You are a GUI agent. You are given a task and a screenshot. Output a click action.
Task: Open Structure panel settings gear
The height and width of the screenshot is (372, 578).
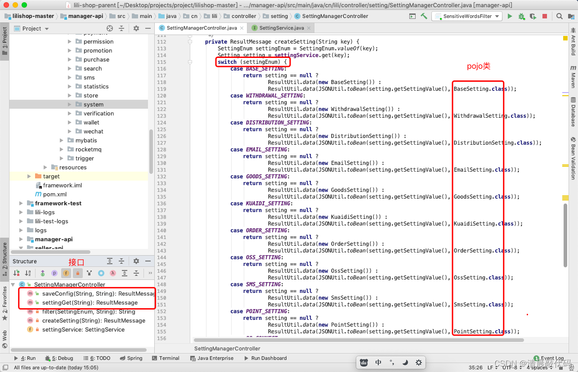click(136, 261)
